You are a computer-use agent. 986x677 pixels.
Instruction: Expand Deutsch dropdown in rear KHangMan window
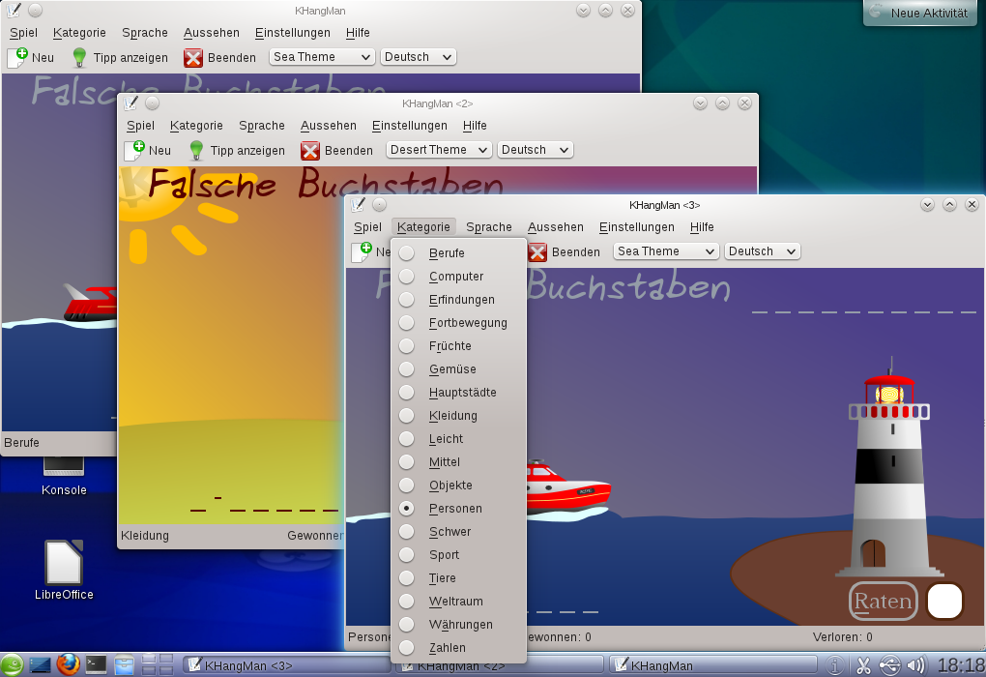coord(419,57)
